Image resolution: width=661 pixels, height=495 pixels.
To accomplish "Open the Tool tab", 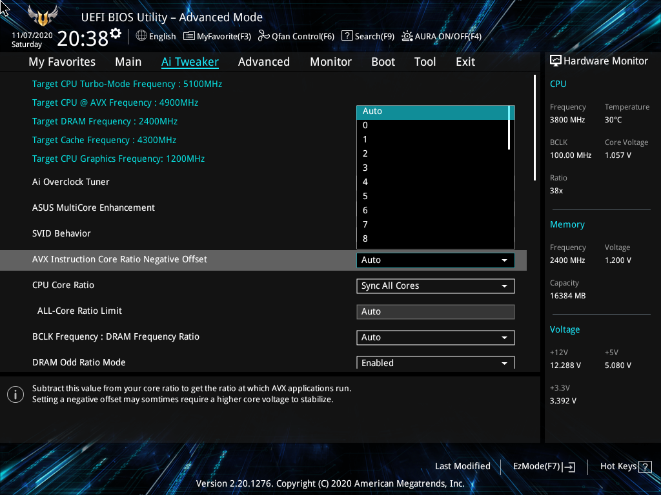I will [x=425, y=62].
